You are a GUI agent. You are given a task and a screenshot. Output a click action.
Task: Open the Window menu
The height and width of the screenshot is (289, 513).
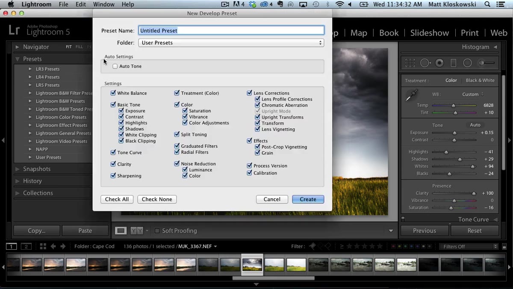coord(104,4)
